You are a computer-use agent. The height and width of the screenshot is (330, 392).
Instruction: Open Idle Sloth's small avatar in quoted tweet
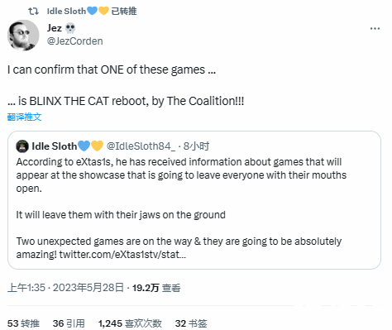click(22, 146)
